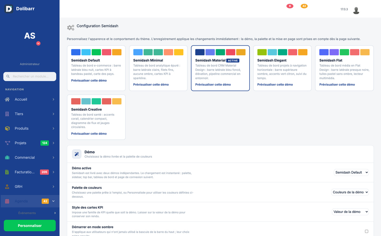Click the search magnifier icon in the sidebar
381x236 pixels.
(8, 77)
